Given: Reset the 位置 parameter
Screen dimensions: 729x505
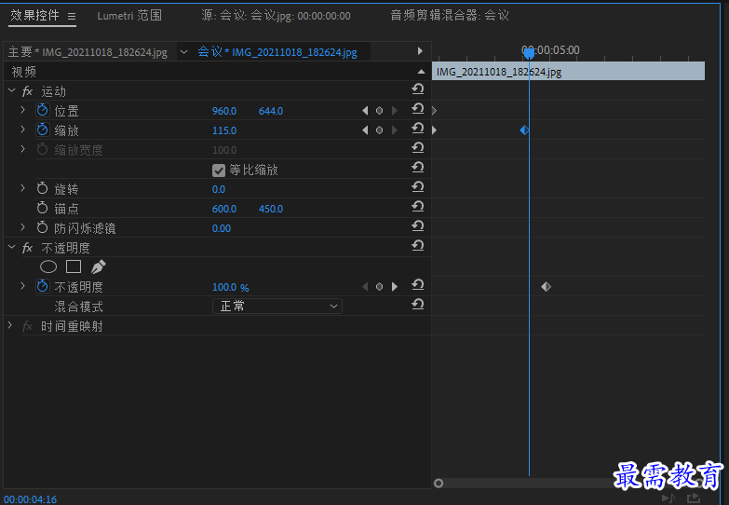Looking at the screenshot, I should click(x=417, y=108).
